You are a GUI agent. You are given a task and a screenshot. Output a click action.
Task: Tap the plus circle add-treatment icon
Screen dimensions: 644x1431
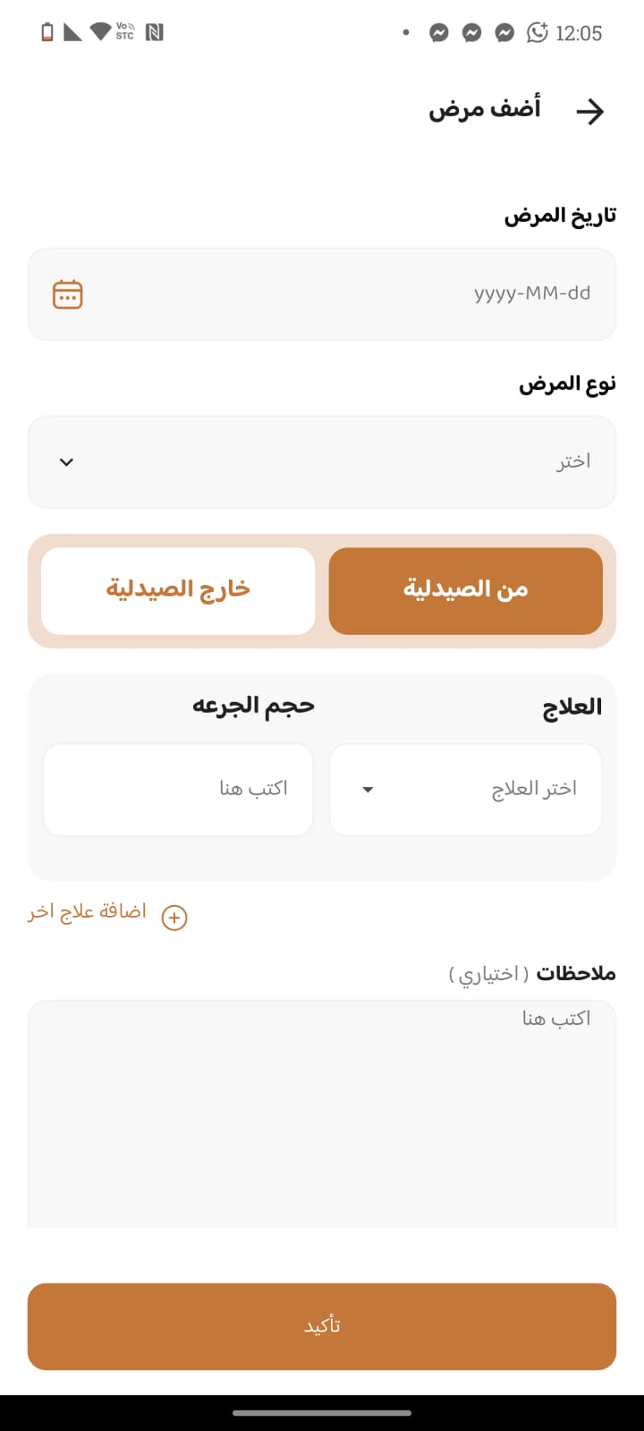tap(174, 918)
